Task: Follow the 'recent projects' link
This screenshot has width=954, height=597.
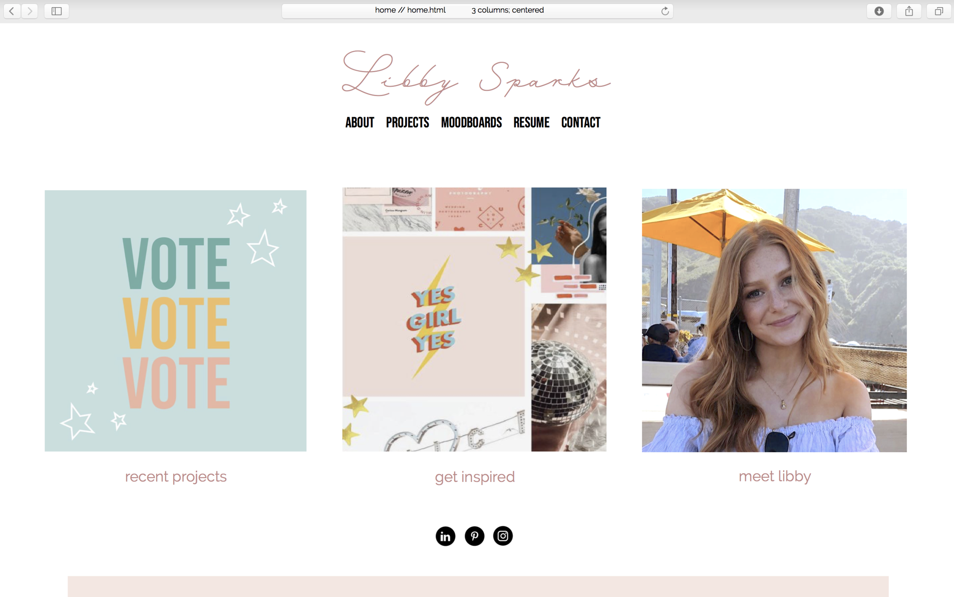Action: point(176,477)
